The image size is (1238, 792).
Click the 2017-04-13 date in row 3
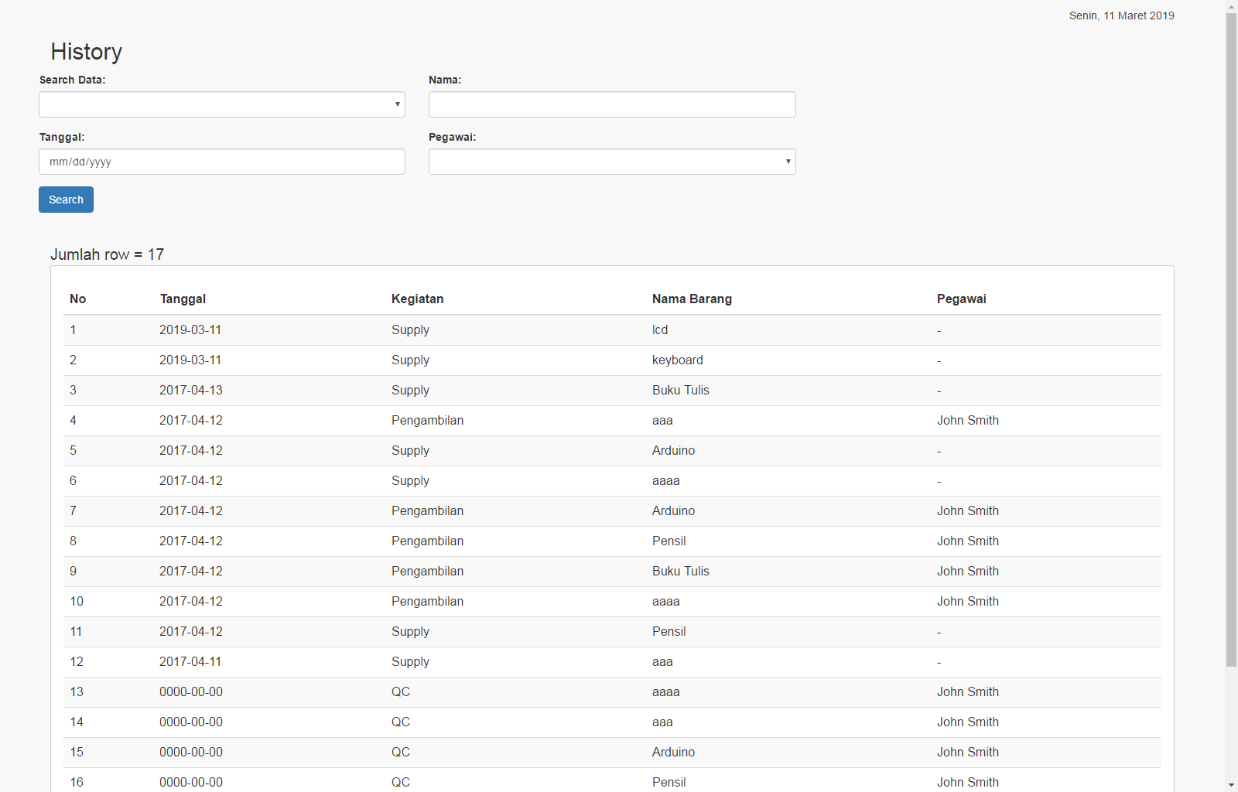click(x=190, y=391)
